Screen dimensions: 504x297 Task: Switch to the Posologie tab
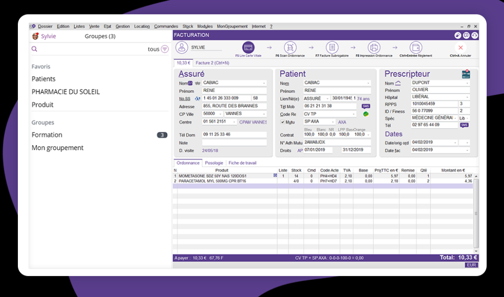point(214,163)
